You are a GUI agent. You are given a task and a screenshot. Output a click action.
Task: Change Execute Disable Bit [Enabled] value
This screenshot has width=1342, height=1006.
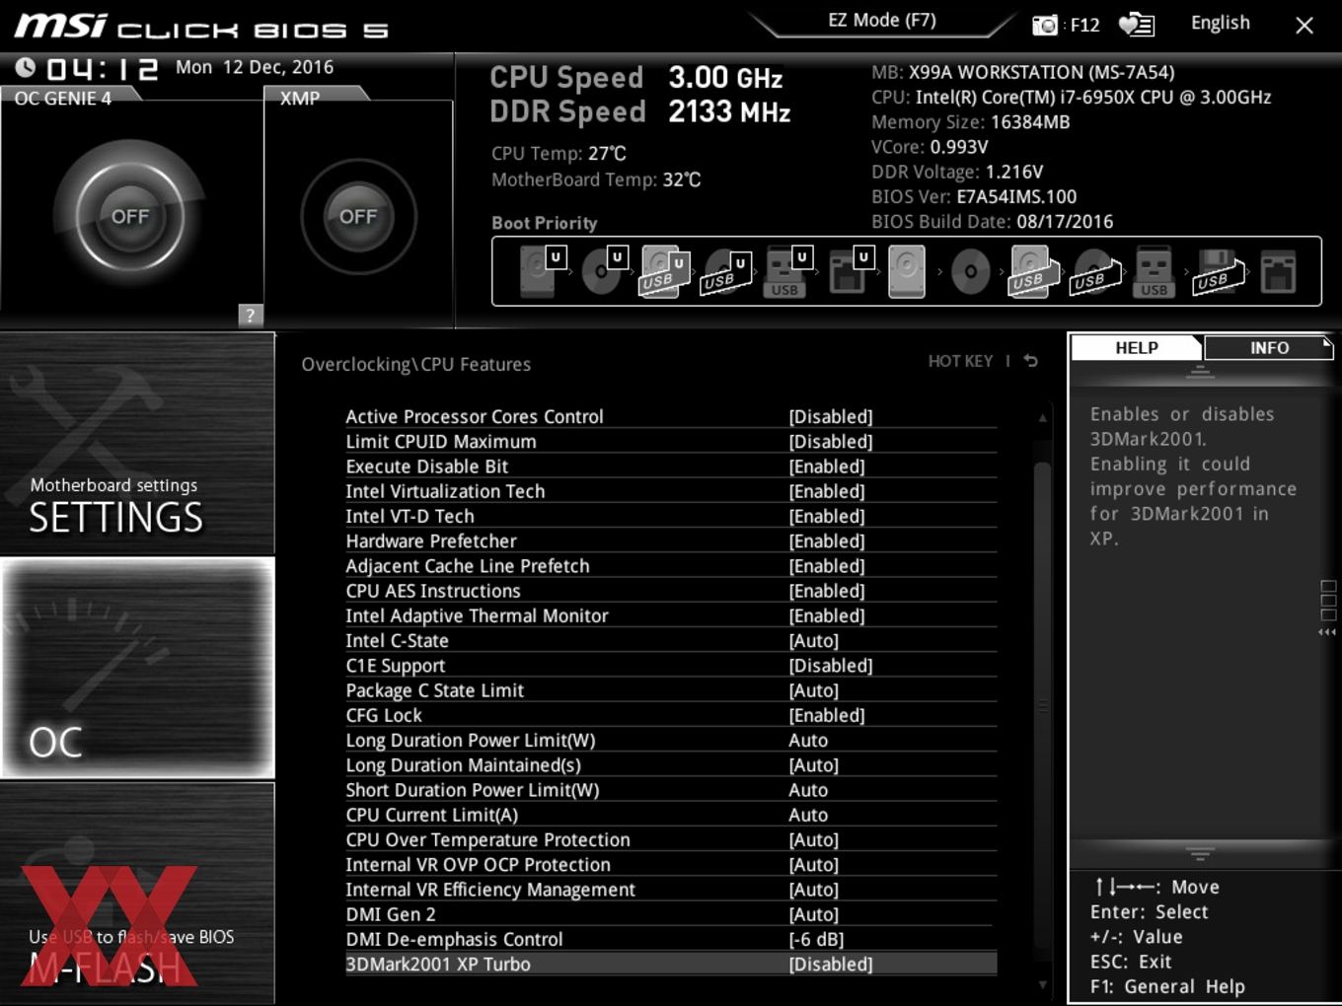[x=827, y=467]
